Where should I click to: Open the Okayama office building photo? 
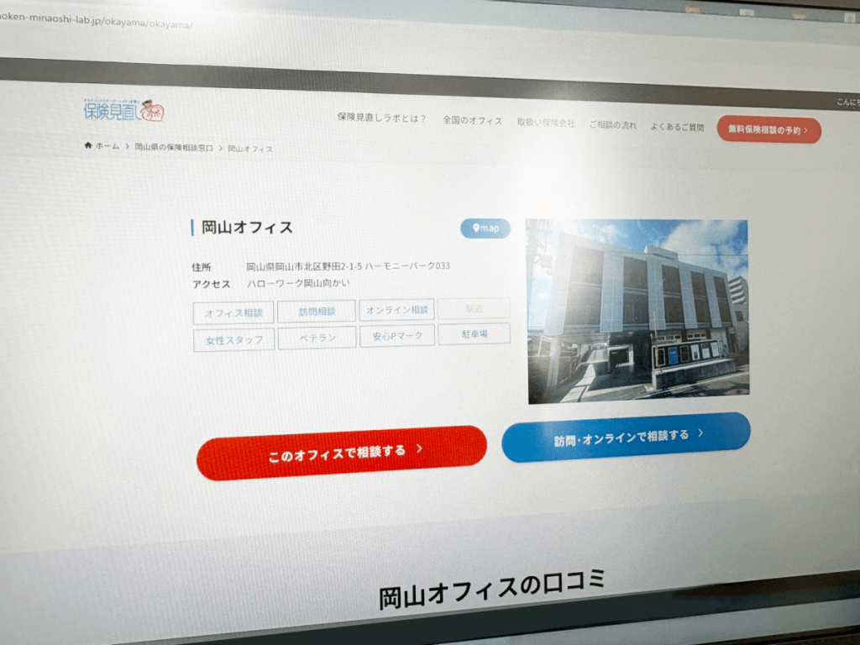637,311
